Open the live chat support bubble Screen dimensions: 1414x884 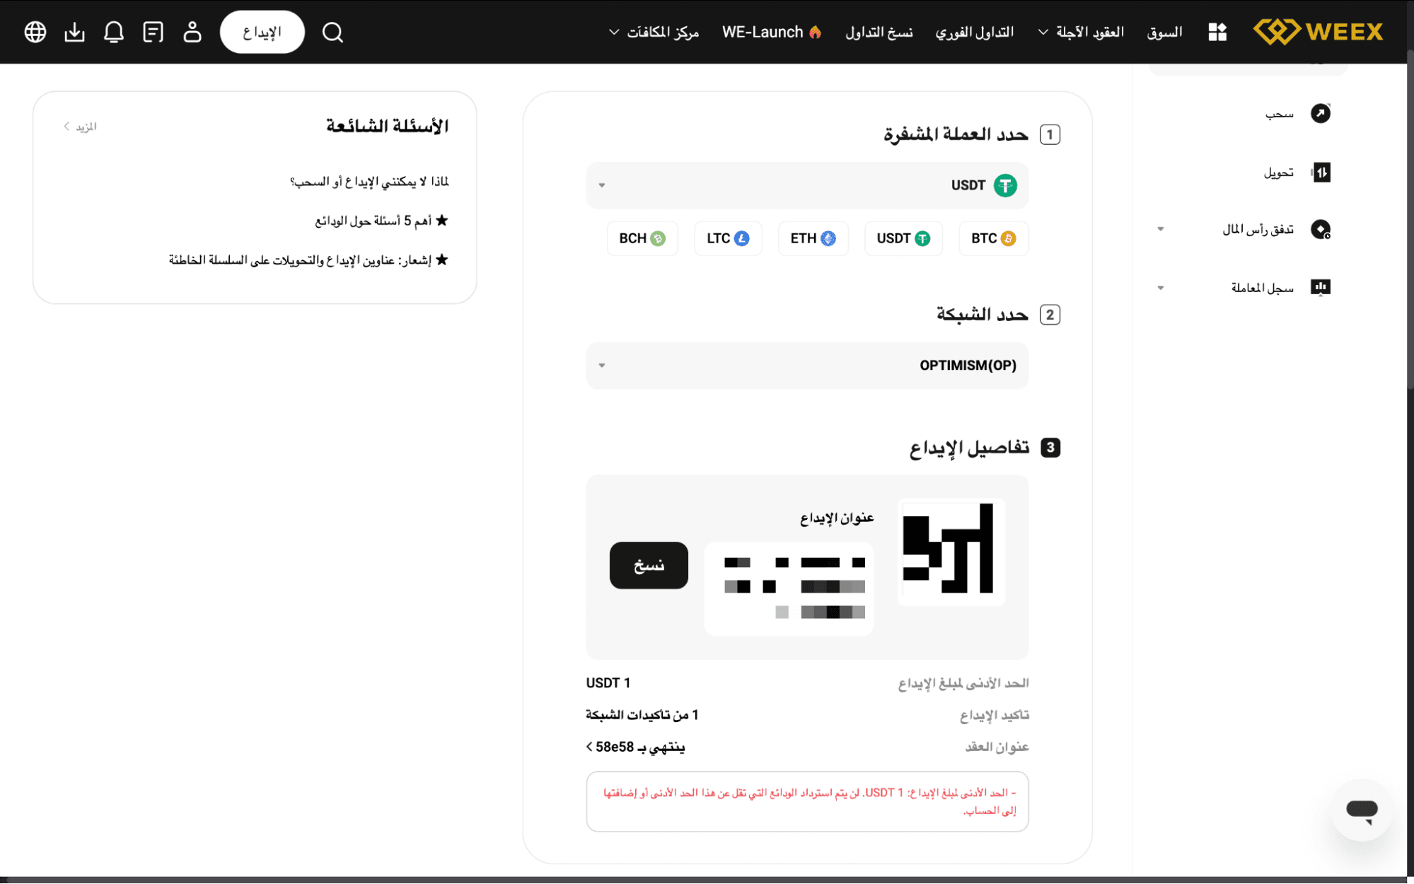point(1361,809)
